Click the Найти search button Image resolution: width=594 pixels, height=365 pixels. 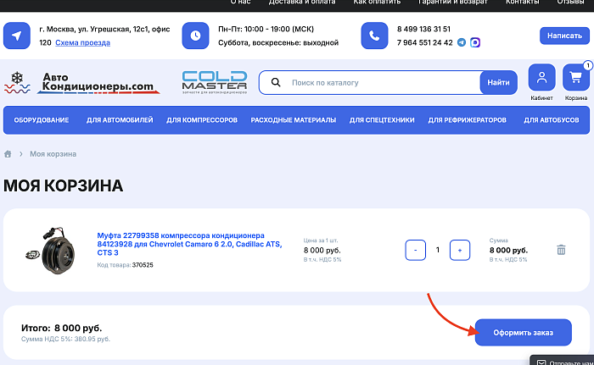pos(499,83)
